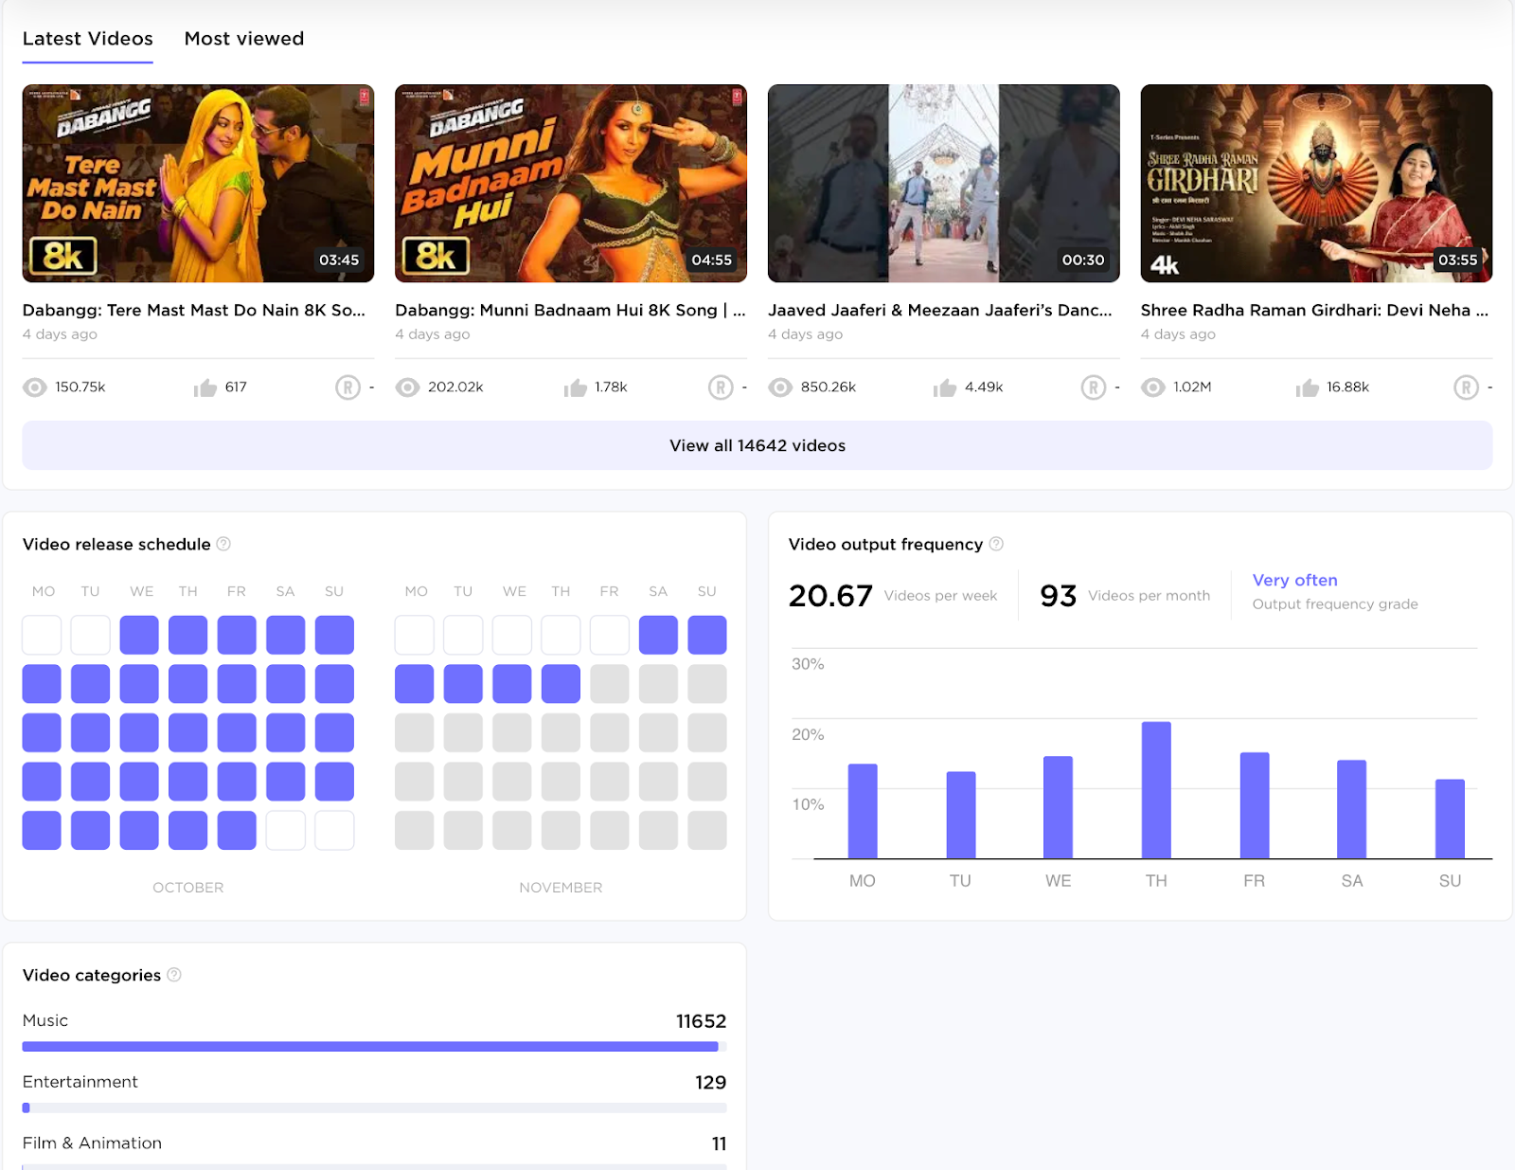Viewport: 1515px width, 1170px height.
Task: Select a highlighted Sunday cell in the October calendar
Action: 333,634
